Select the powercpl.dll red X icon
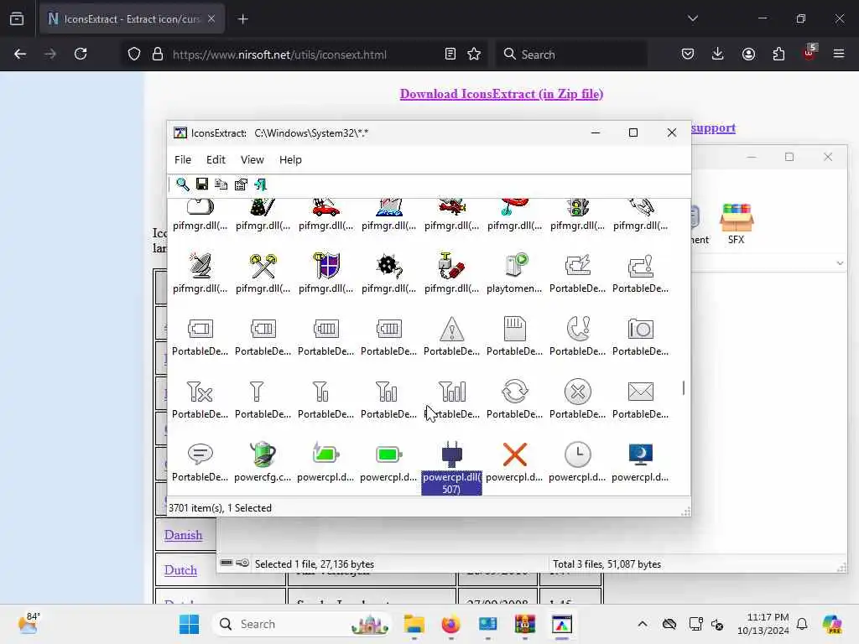This screenshot has width=859, height=644. tap(515, 454)
